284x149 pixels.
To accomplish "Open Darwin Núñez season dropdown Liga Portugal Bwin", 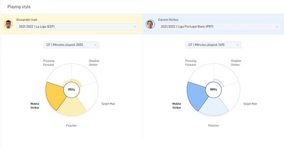I will pyautogui.click(x=219, y=26).
